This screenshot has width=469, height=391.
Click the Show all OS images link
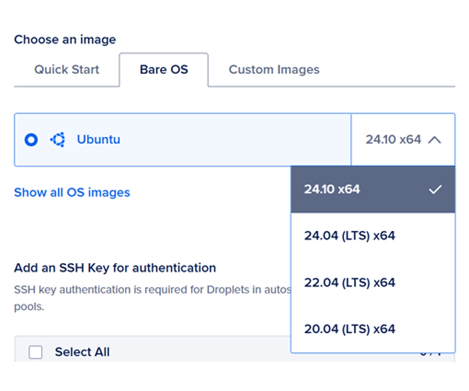[72, 192]
